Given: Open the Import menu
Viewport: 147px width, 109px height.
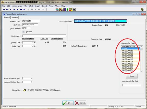Looking at the screenshot, I should click(38, 6).
